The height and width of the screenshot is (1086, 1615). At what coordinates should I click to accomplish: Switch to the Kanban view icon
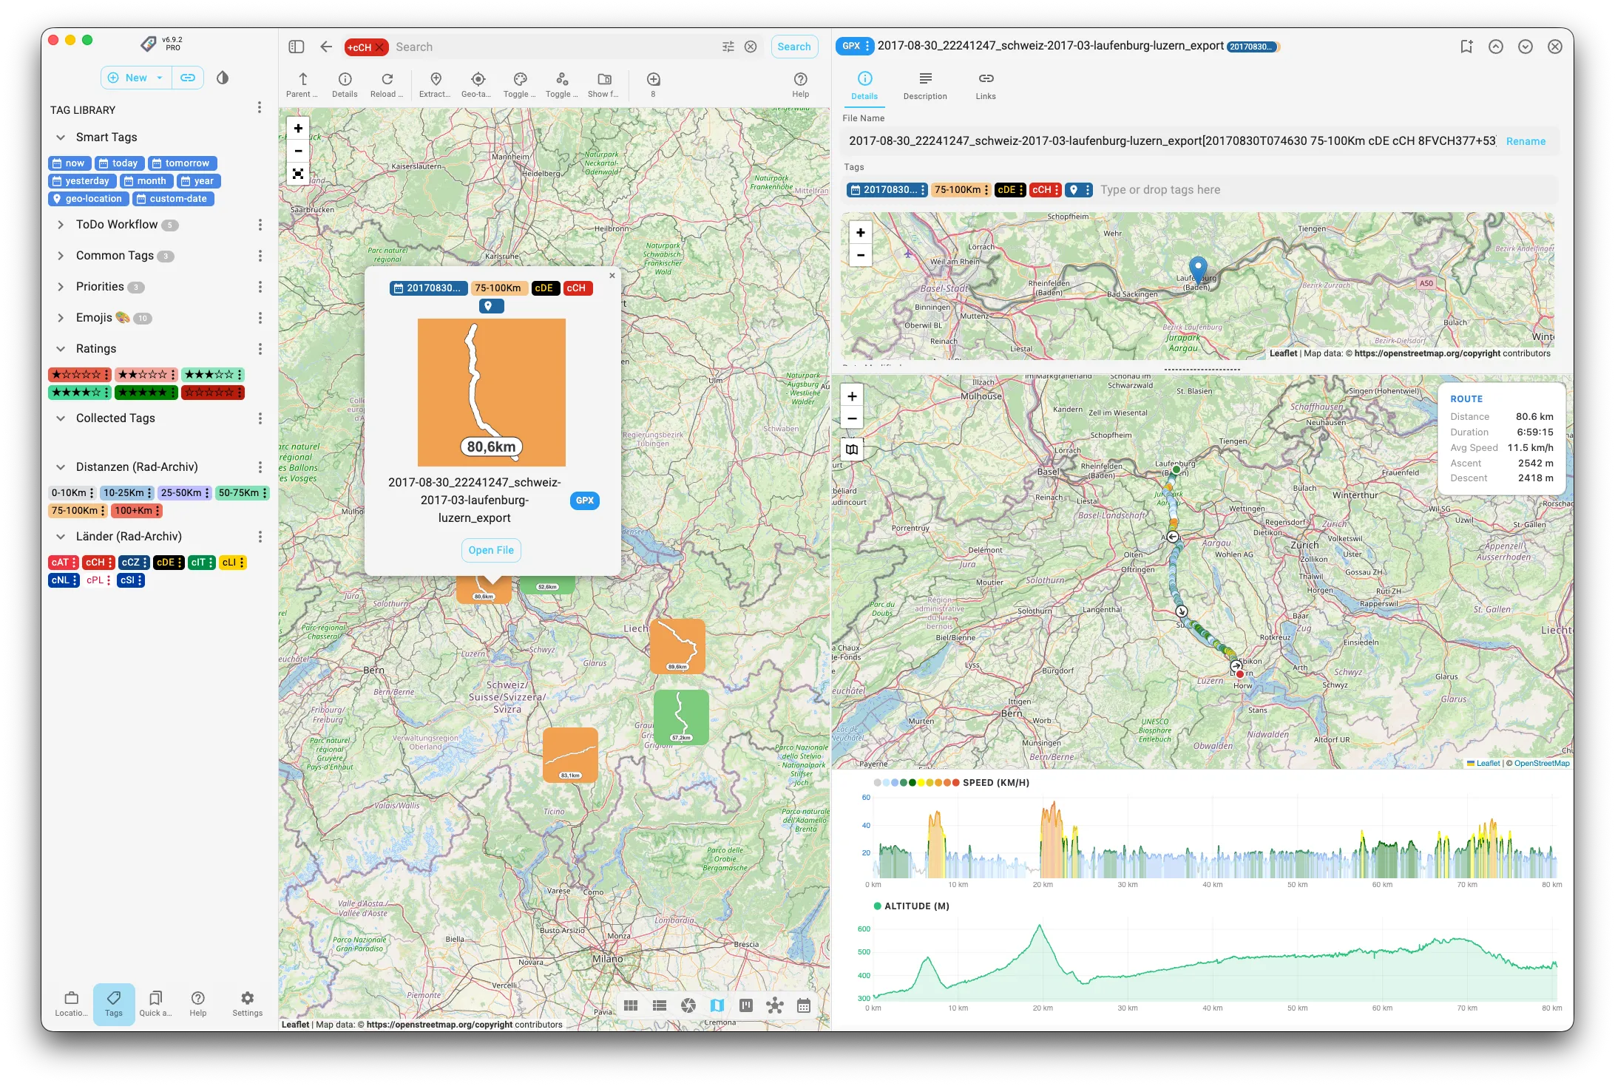click(746, 1005)
